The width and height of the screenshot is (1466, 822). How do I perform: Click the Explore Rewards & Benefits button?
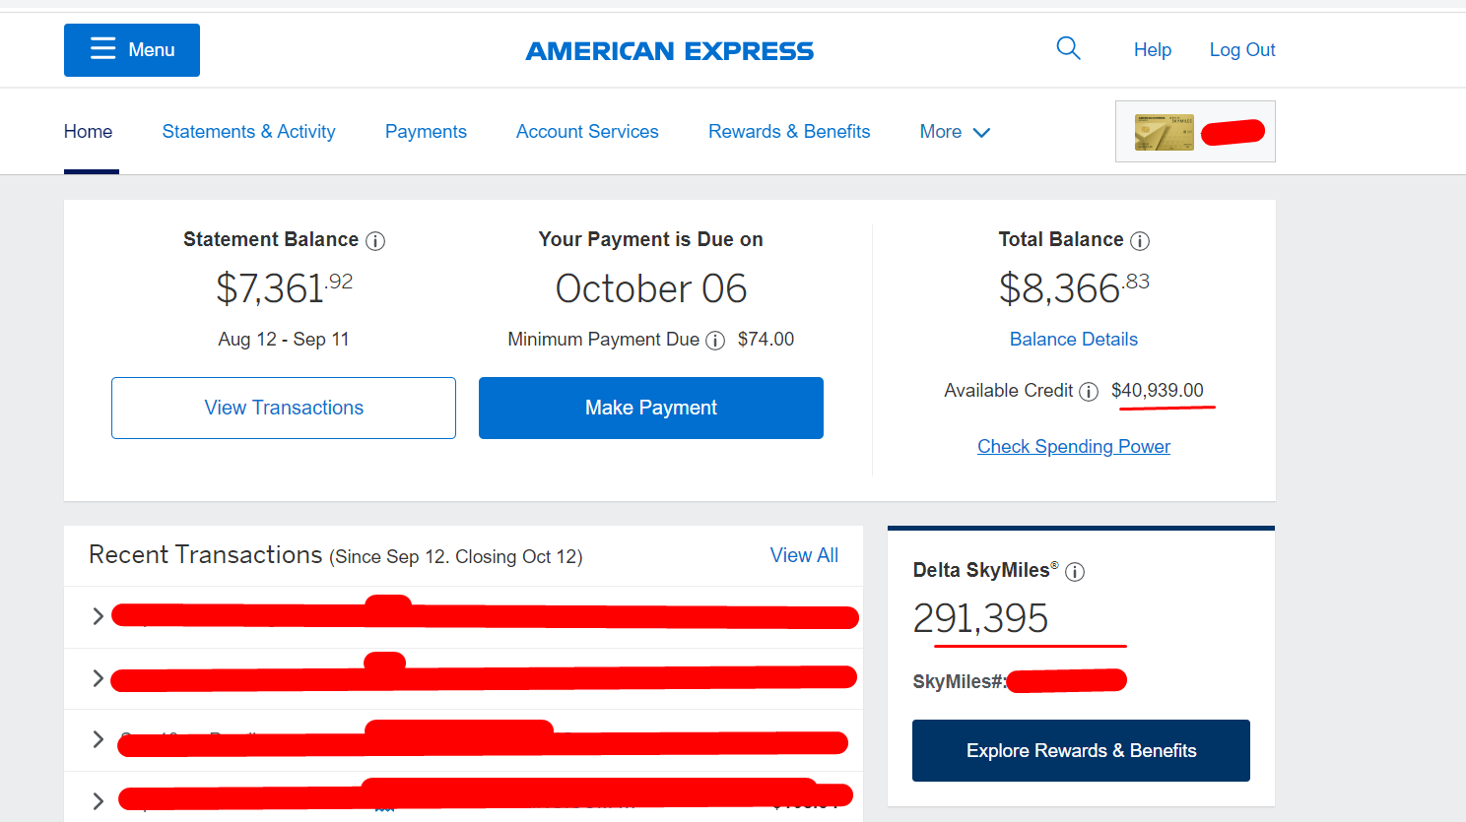click(1081, 750)
